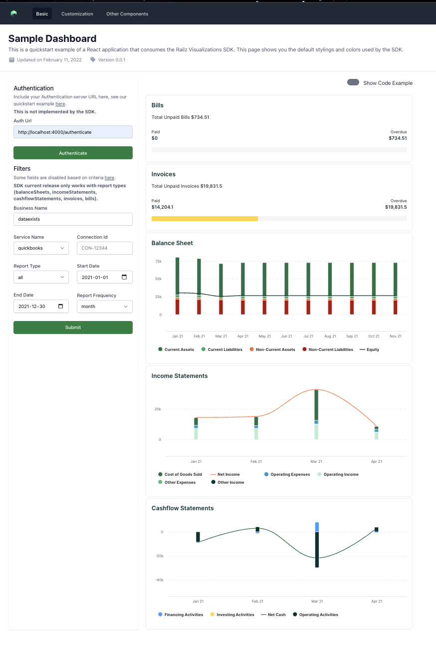Open the quickstart example 'here' link
Viewport: 436px width, 658px height.
[x=60, y=104]
